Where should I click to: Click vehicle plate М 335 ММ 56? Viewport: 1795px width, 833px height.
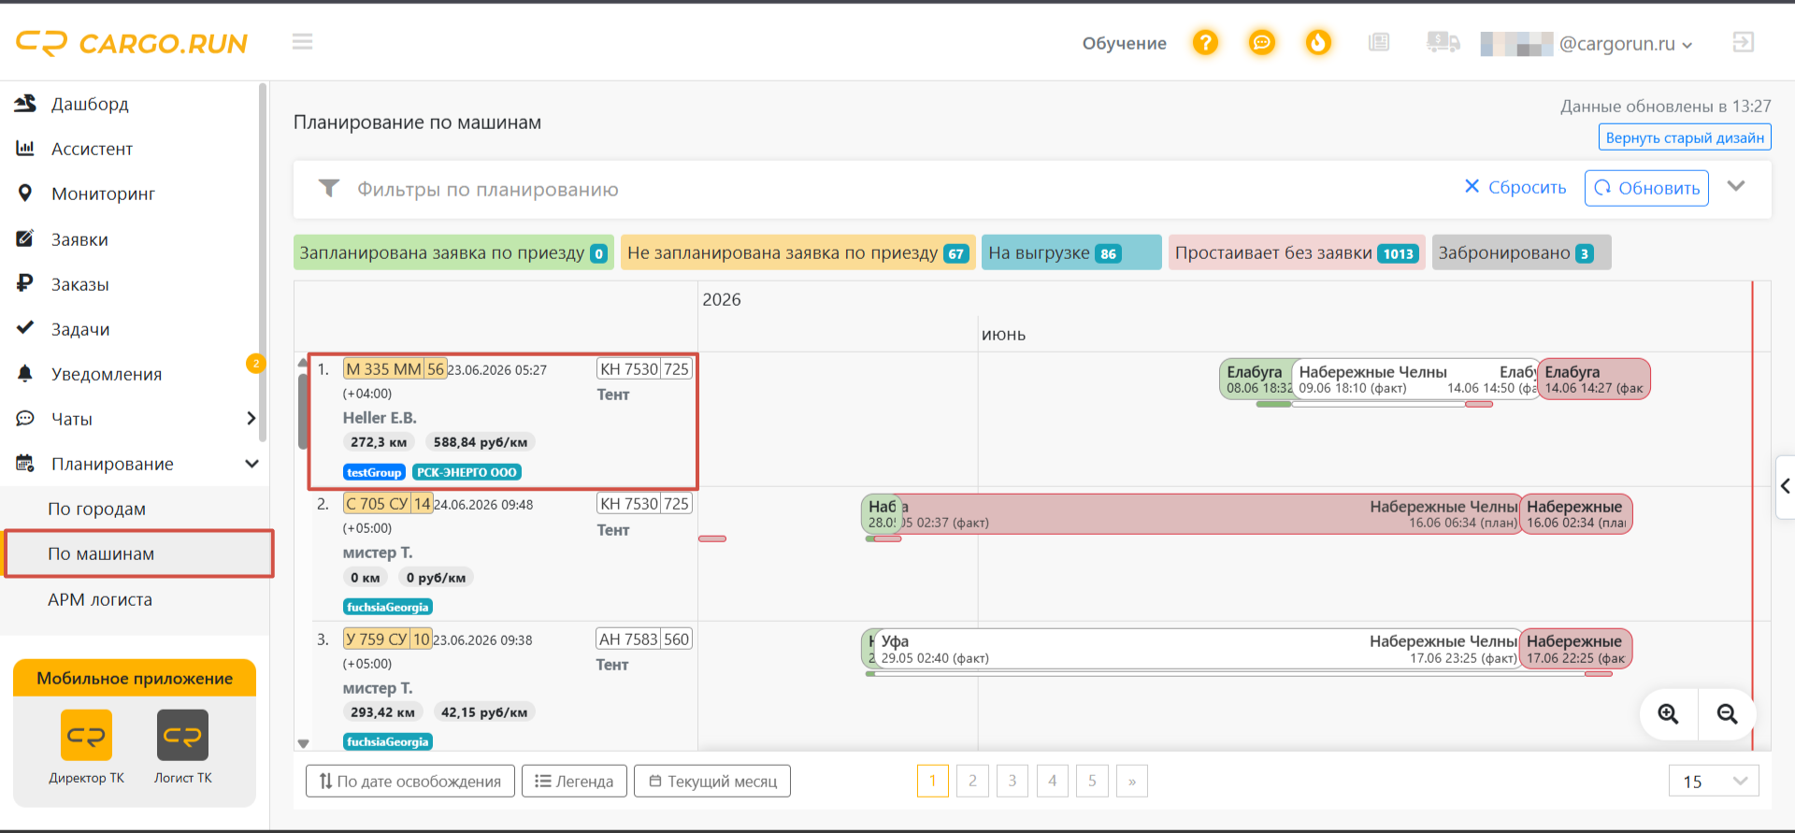[395, 369]
